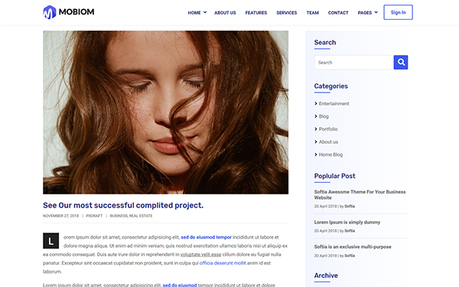The width and height of the screenshot is (459, 287).
Task: Click the drop cap L block
Action: 51,241
